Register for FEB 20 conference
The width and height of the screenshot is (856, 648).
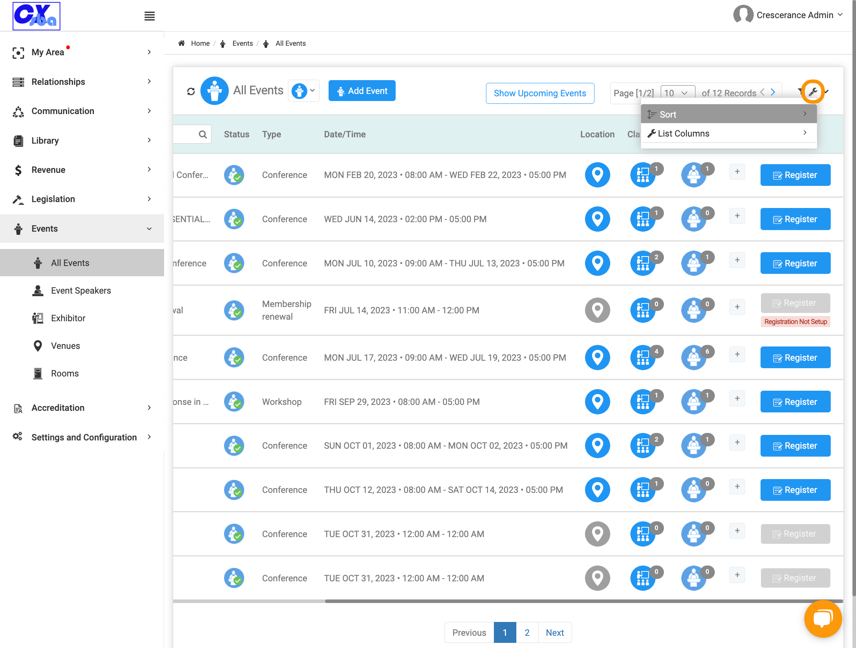(x=795, y=175)
